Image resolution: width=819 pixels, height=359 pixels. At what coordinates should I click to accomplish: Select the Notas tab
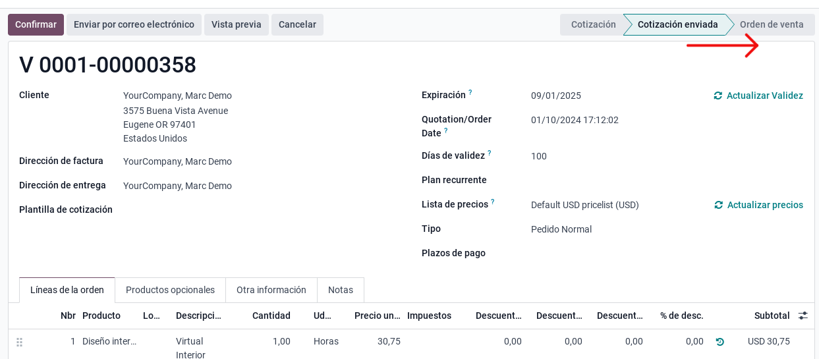pyautogui.click(x=341, y=290)
